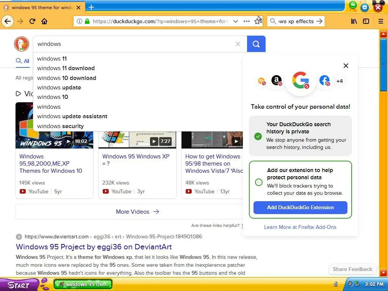The height and width of the screenshot is (291, 388).
Task: Click the deviantart.com result URL
Action: point(113,236)
